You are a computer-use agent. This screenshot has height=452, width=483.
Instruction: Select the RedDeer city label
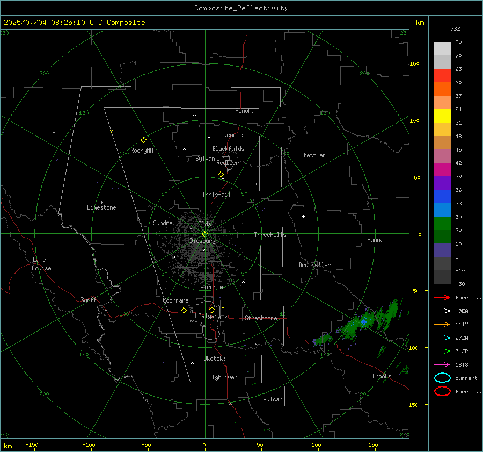[228, 163]
